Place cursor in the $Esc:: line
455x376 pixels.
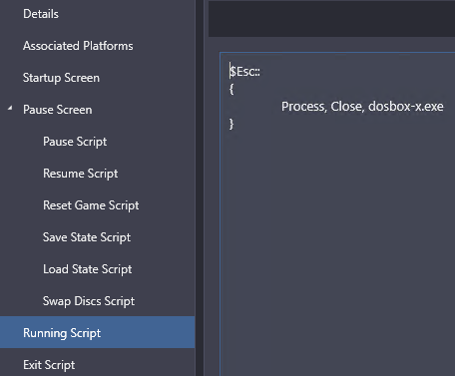(245, 72)
